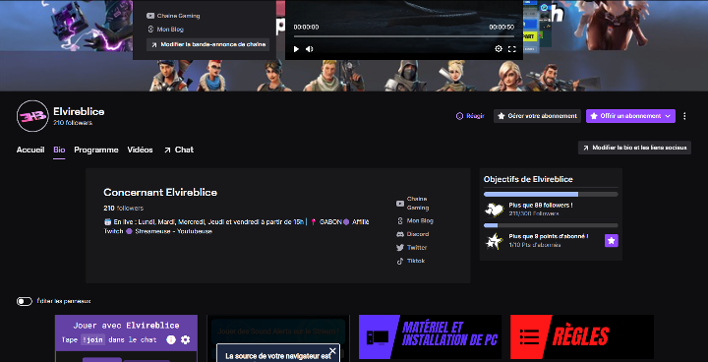Play the channel trailer video
Screen dimensions: 708x362
tap(296, 49)
